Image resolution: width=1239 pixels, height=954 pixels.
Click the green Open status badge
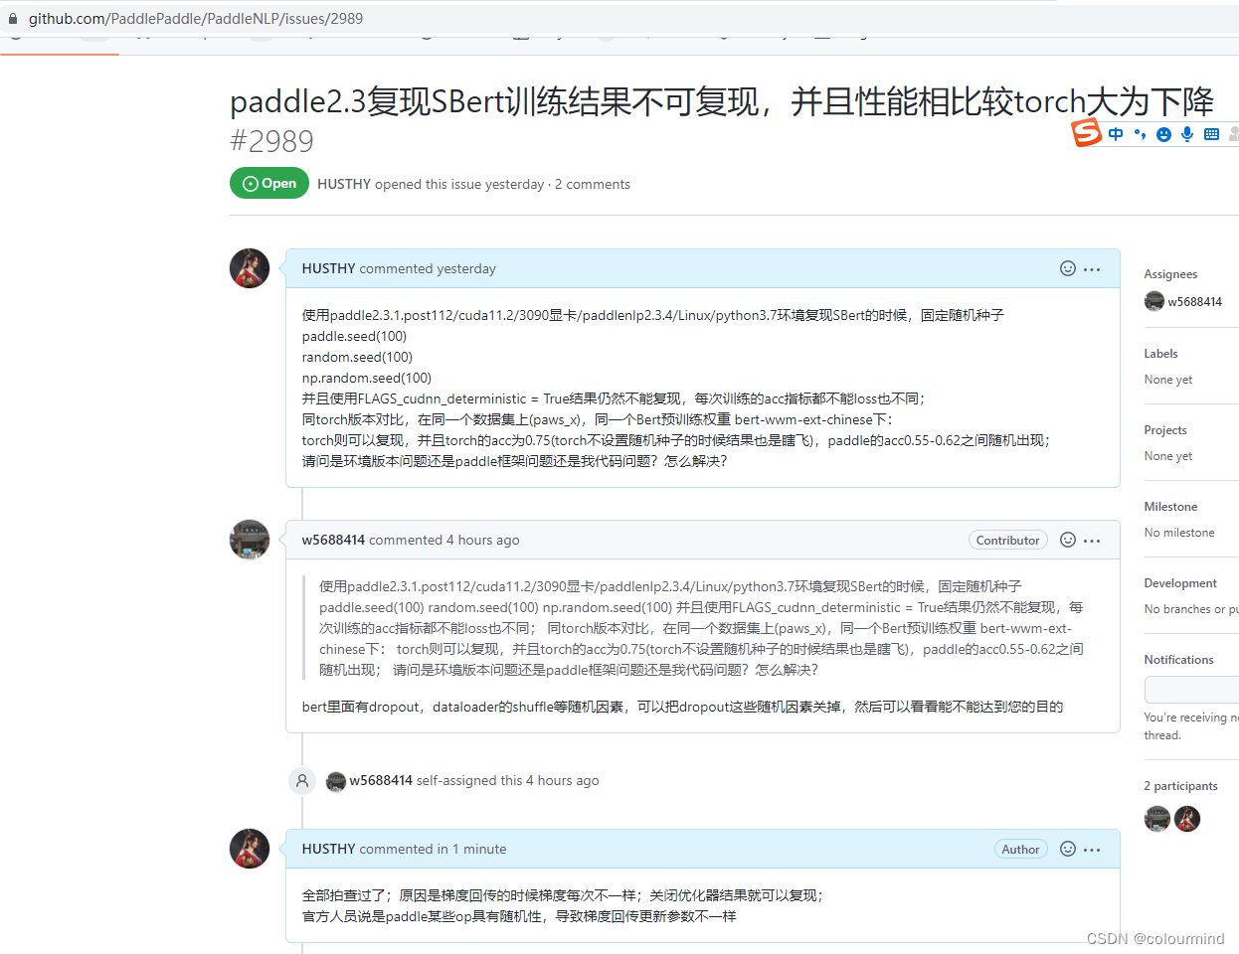point(269,183)
